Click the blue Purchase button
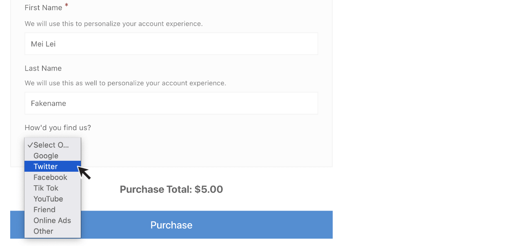The height and width of the screenshot is (246, 506). click(x=171, y=225)
